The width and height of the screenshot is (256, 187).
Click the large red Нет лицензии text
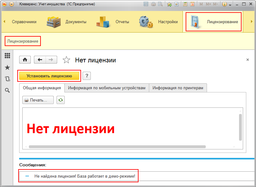(x=71, y=129)
